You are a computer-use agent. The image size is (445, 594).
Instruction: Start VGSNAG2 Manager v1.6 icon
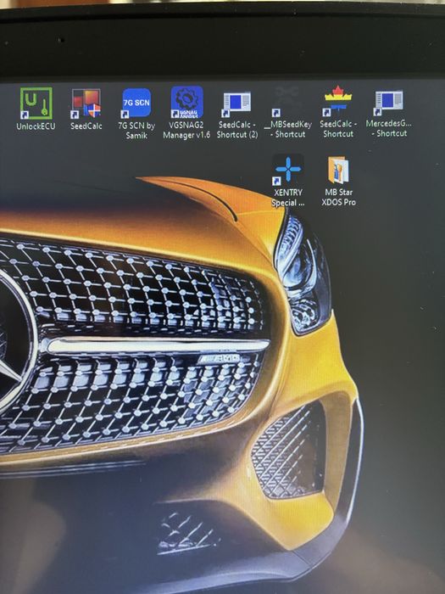(186, 102)
